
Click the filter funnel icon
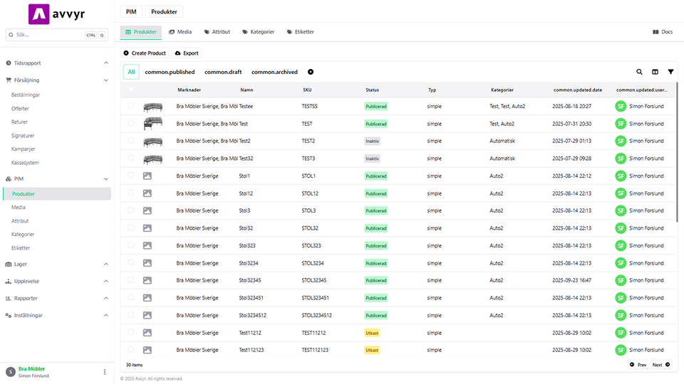pos(670,72)
